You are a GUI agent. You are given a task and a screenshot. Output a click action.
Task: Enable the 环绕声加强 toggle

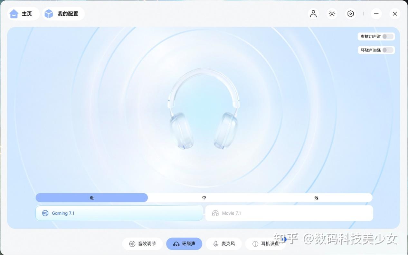pyautogui.click(x=388, y=50)
